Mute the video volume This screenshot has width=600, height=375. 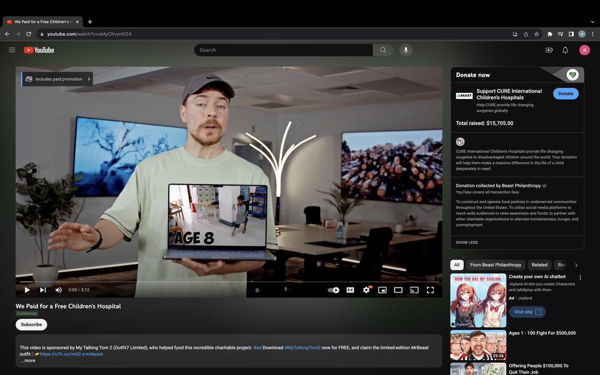58,290
